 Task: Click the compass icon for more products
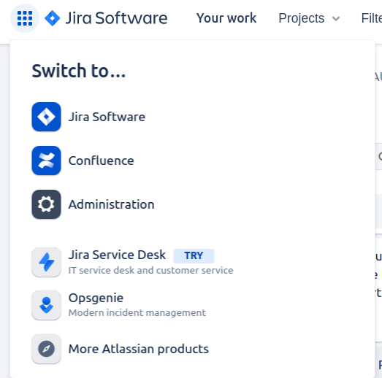pos(46,349)
